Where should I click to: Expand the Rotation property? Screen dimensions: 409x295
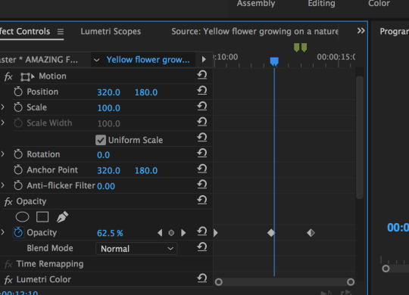2,154
